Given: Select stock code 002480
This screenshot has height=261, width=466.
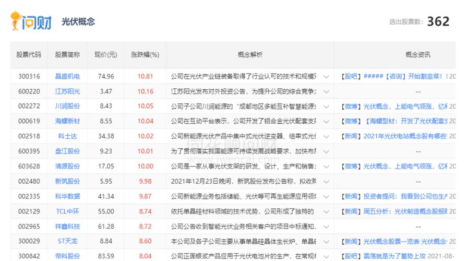Looking at the screenshot, I should coord(29,181).
